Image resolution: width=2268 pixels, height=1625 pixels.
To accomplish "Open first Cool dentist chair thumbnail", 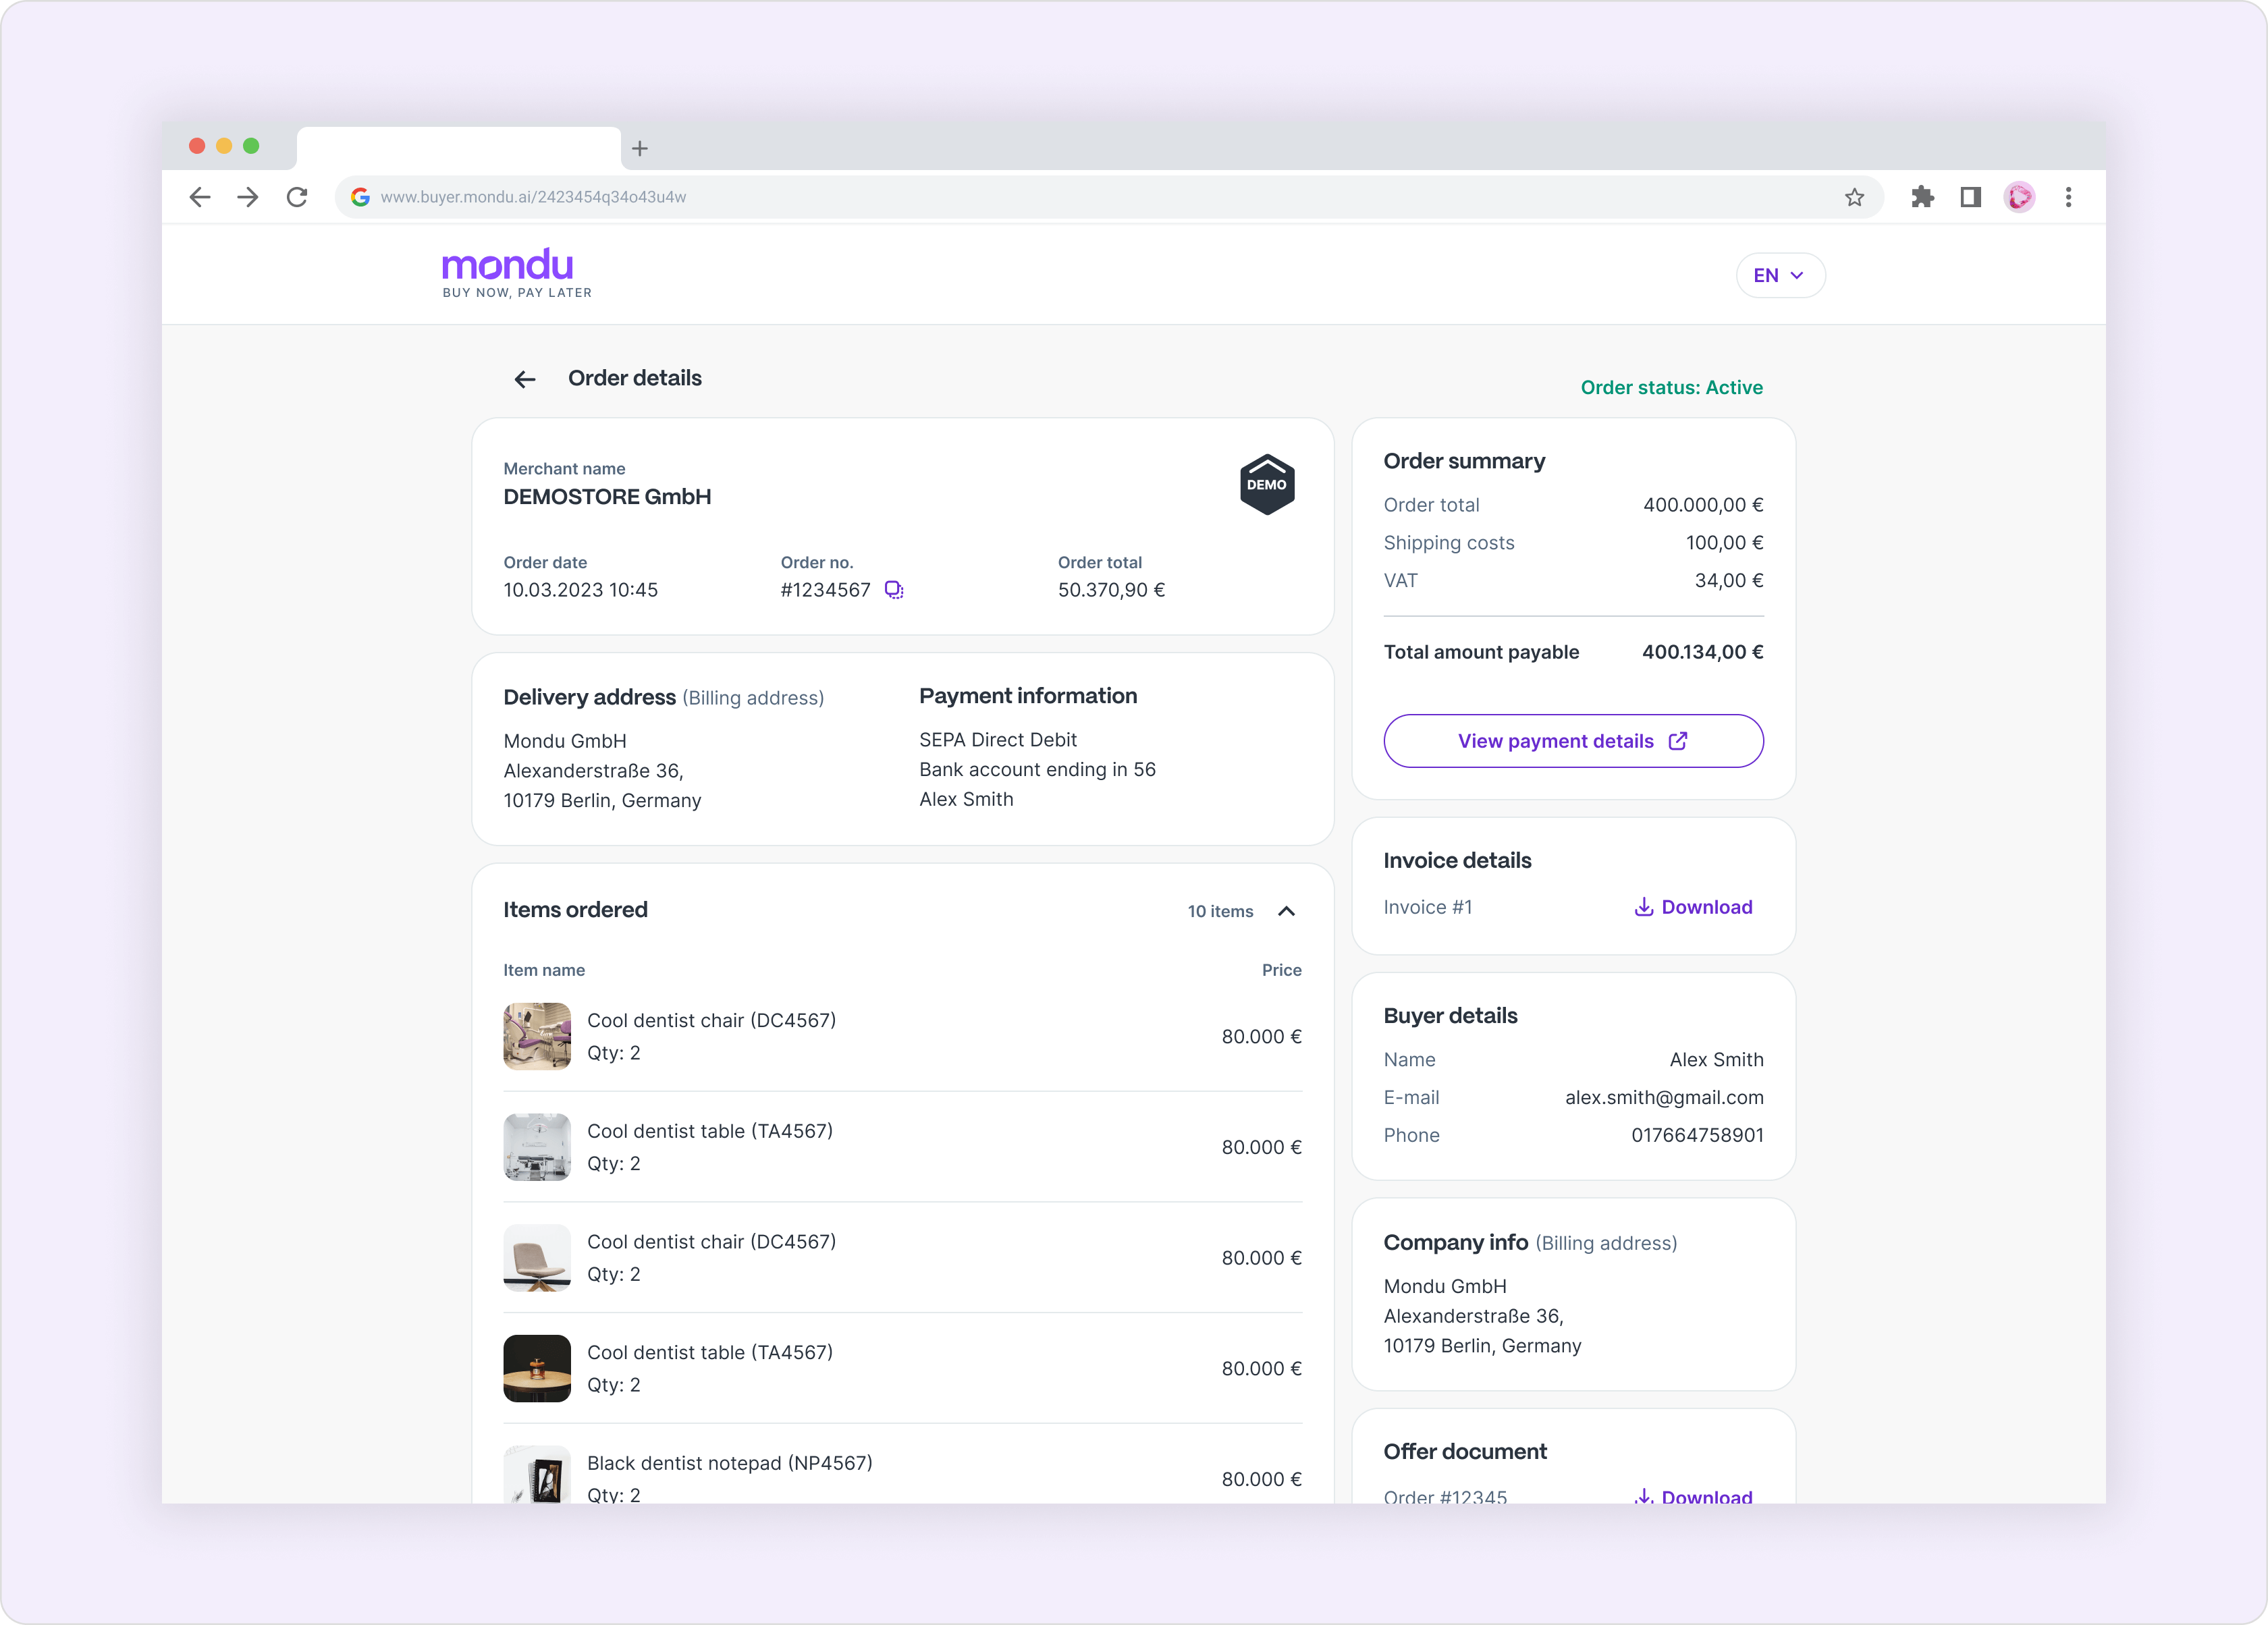I will click(x=537, y=1036).
